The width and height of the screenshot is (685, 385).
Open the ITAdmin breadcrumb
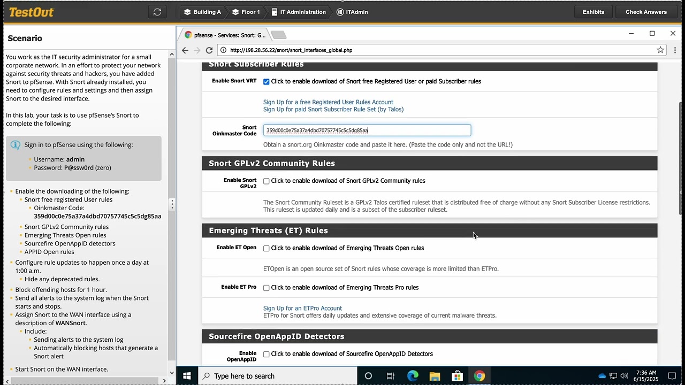pyautogui.click(x=352, y=12)
